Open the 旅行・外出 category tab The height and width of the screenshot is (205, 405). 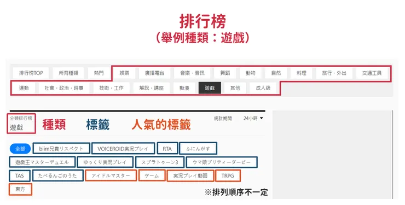(x=334, y=73)
